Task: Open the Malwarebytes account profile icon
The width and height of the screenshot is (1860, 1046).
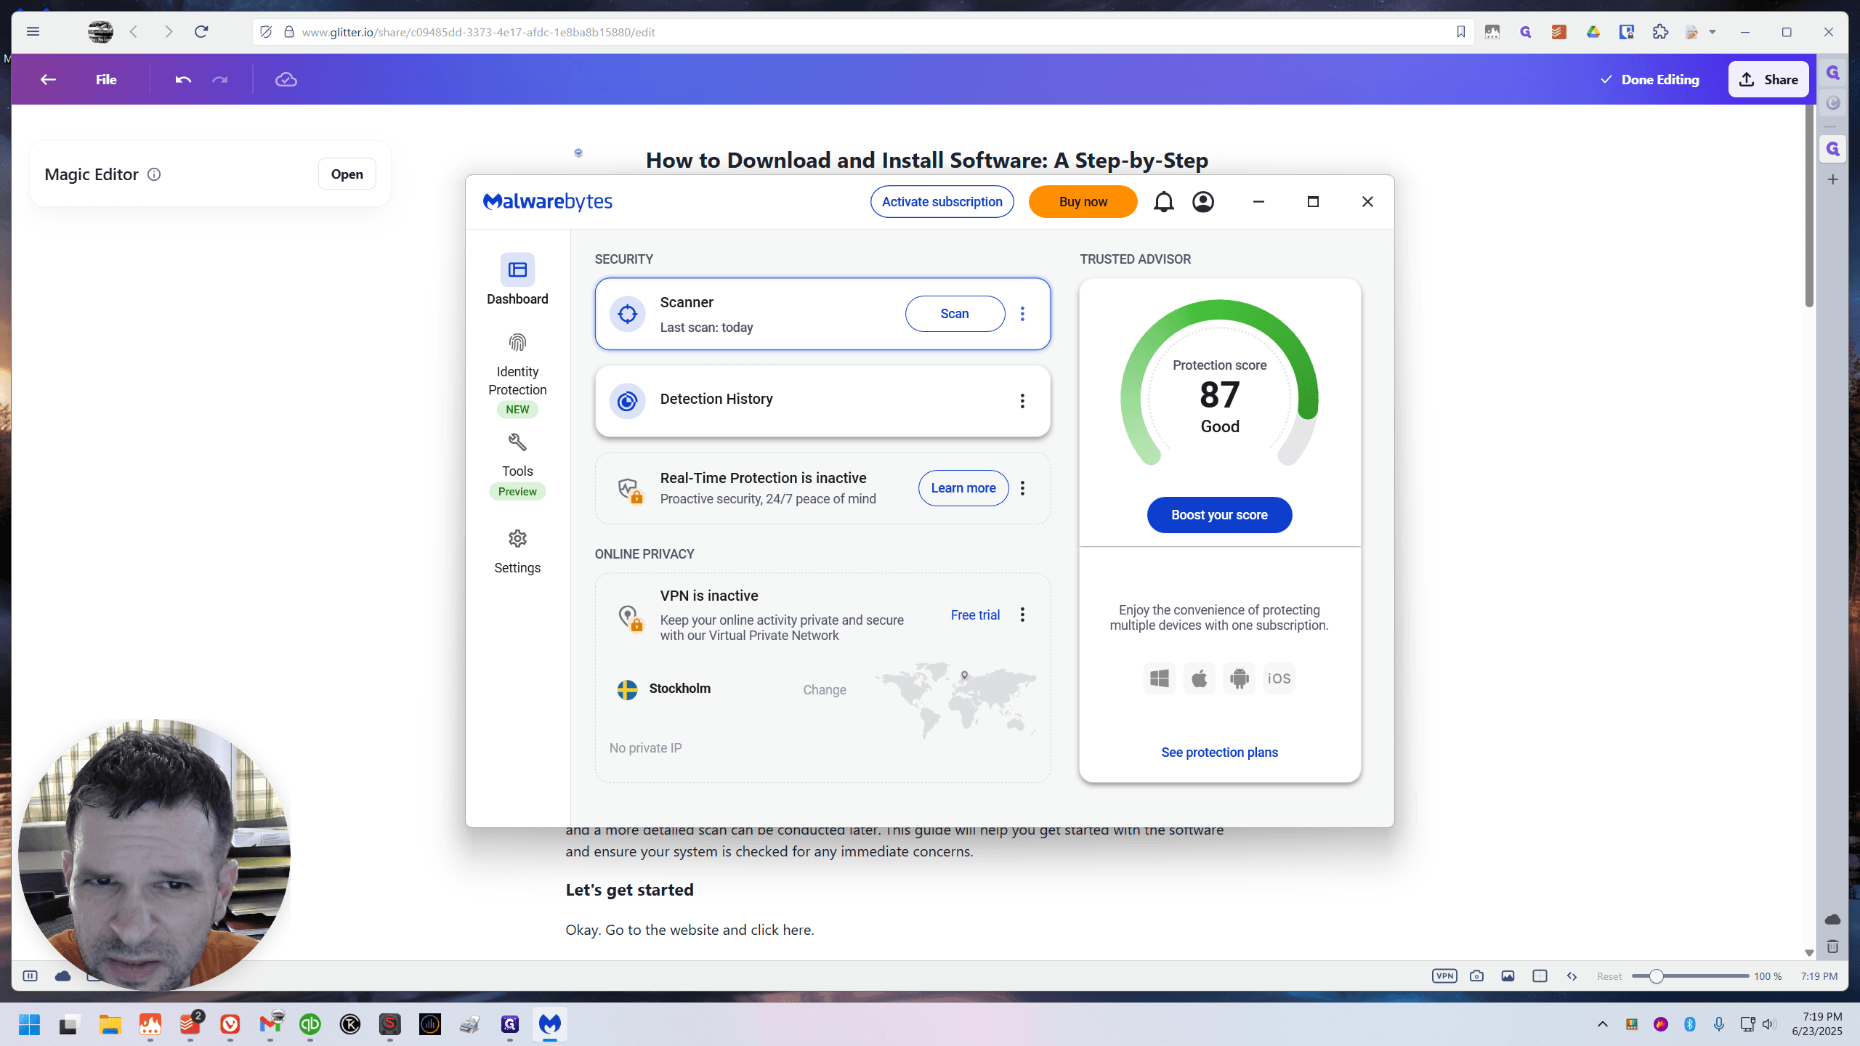Action: [1203, 202]
